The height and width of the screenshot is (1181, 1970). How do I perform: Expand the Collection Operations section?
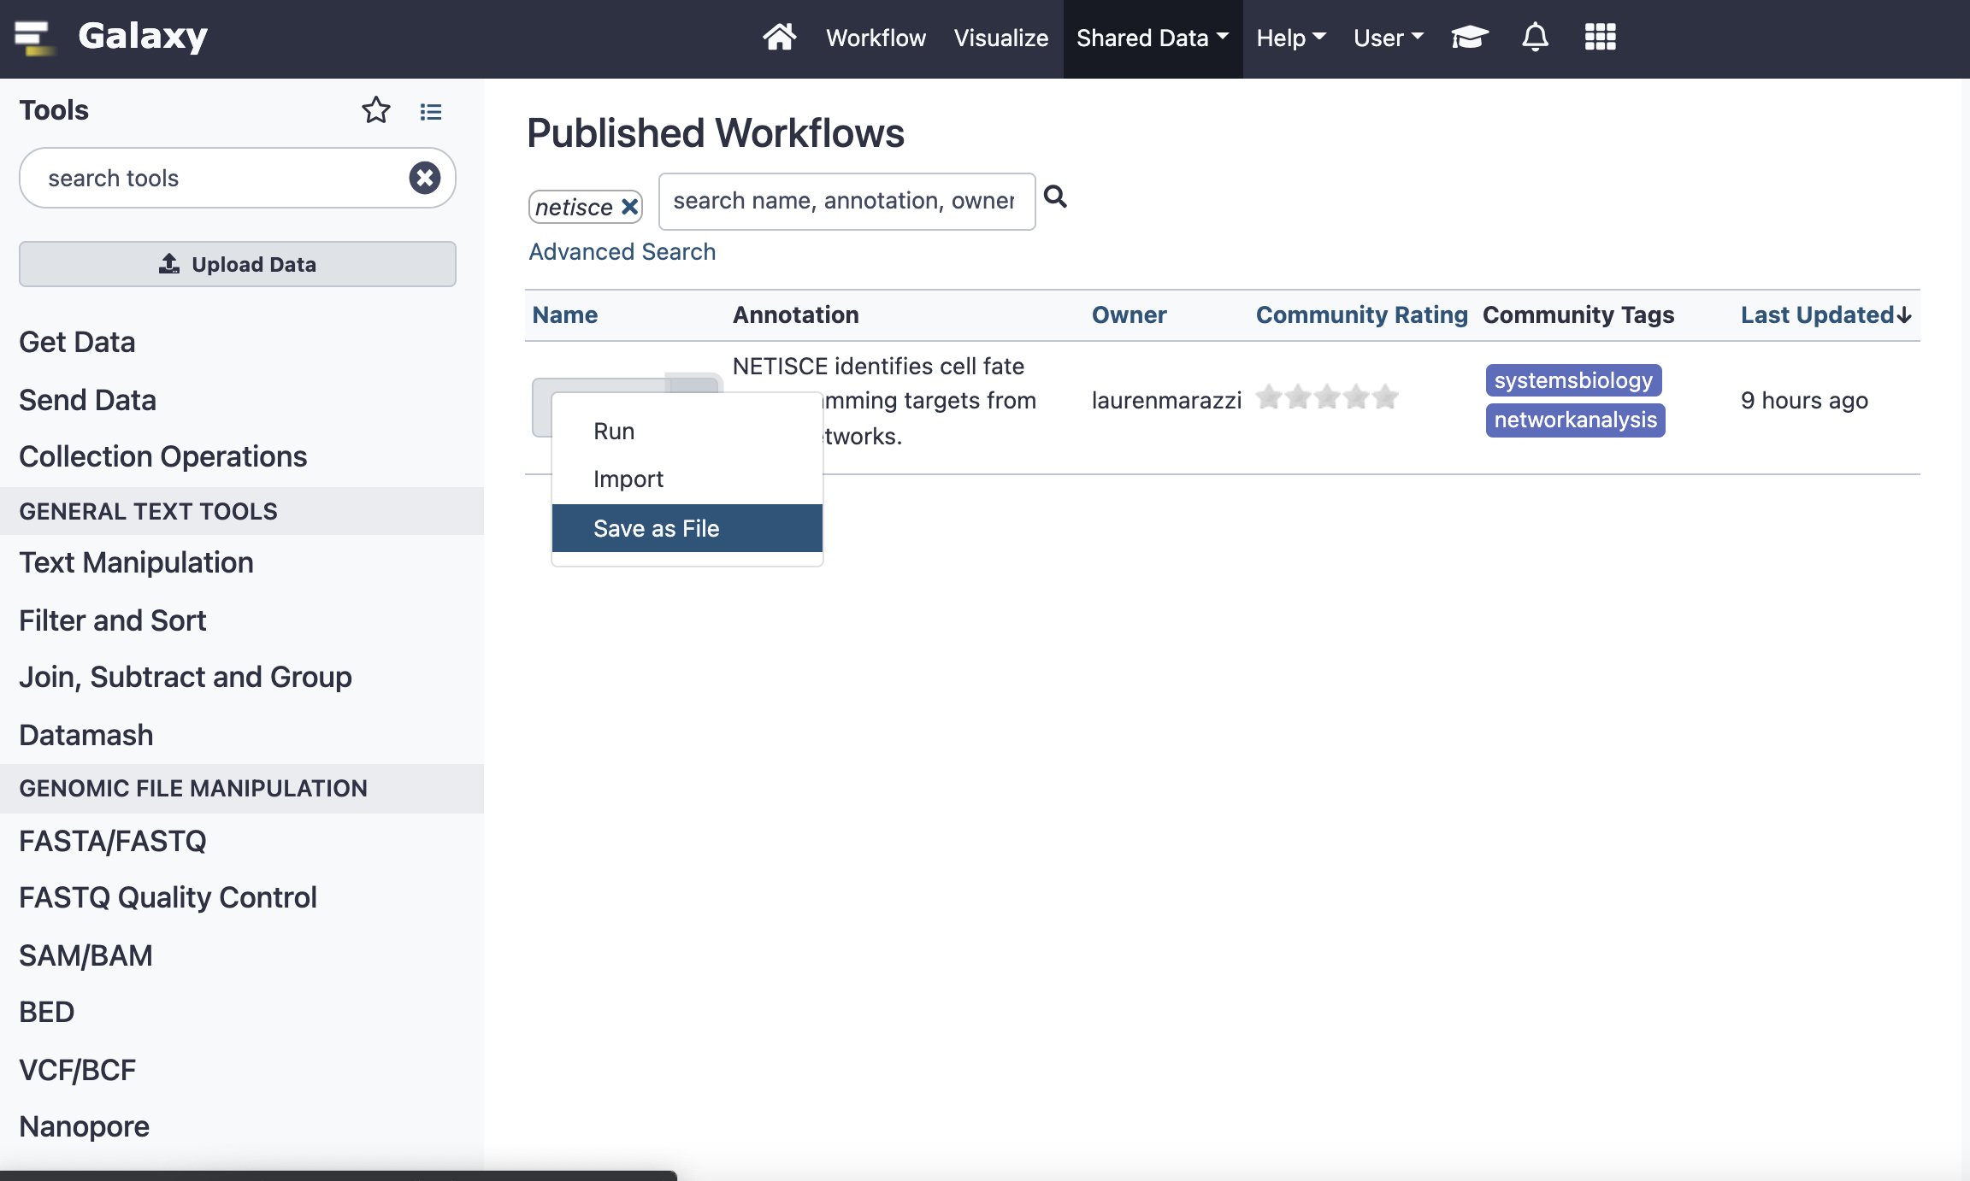tap(162, 456)
